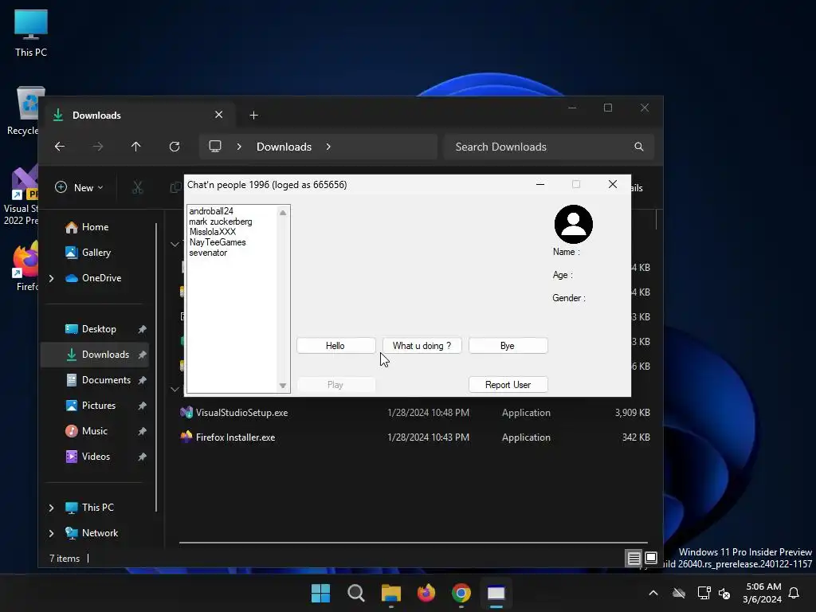This screenshot has height=612, width=816.
Task: Select mark zuckerberg in the user list
Action: [x=221, y=222]
